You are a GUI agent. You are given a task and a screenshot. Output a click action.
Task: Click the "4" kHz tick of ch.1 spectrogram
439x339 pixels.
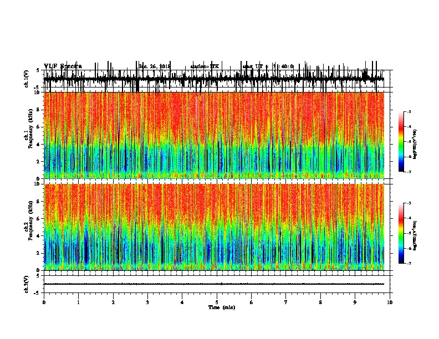pyautogui.click(x=38, y=145)
